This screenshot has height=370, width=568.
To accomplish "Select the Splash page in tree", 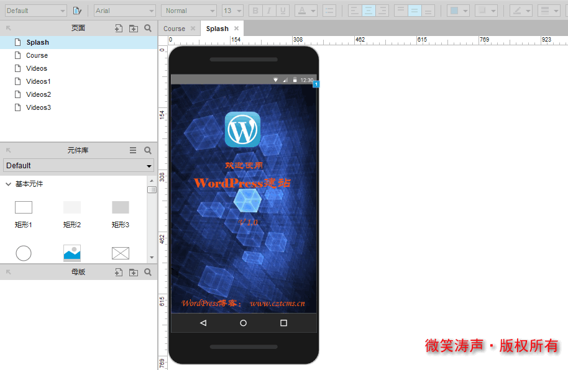I will 78,42.
